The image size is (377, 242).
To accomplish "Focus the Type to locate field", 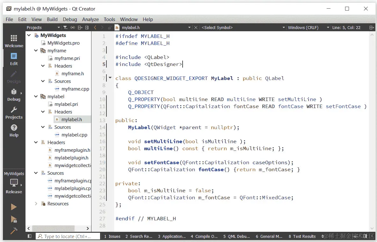I will (68, 236).
